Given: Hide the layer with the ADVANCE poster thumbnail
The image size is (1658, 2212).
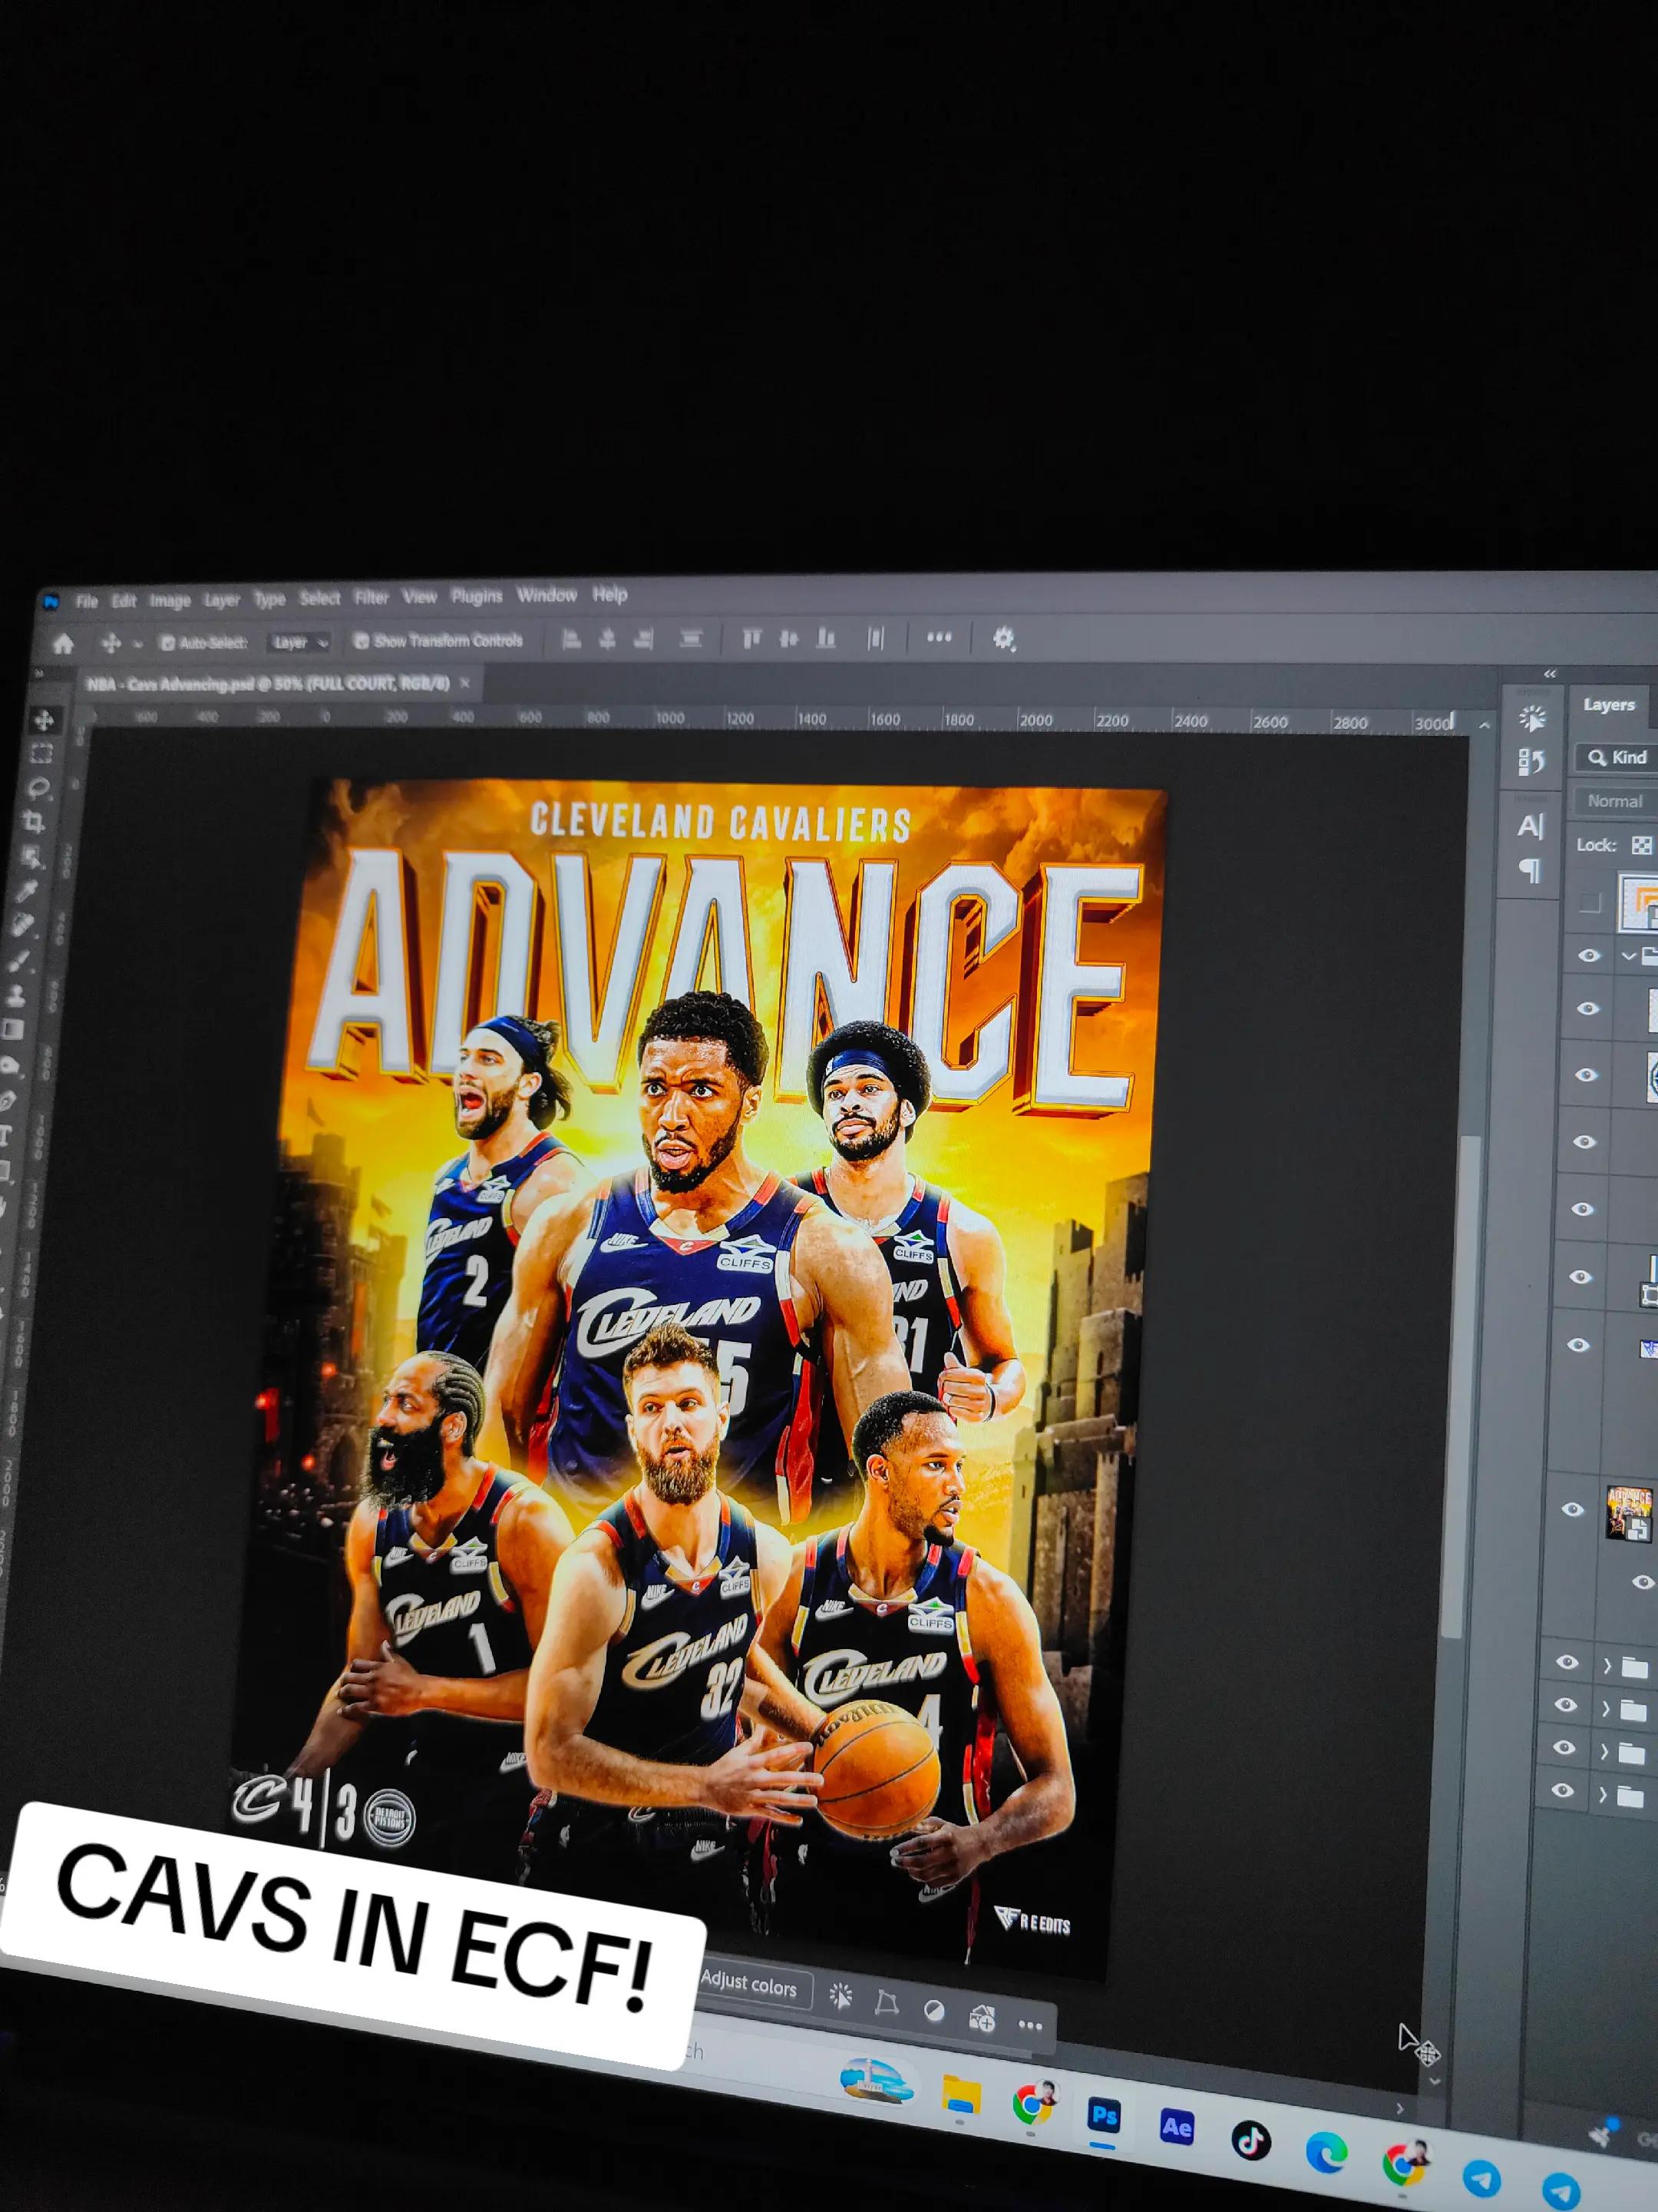Looking at the screenshot, I should (x=1573, y=1509).
